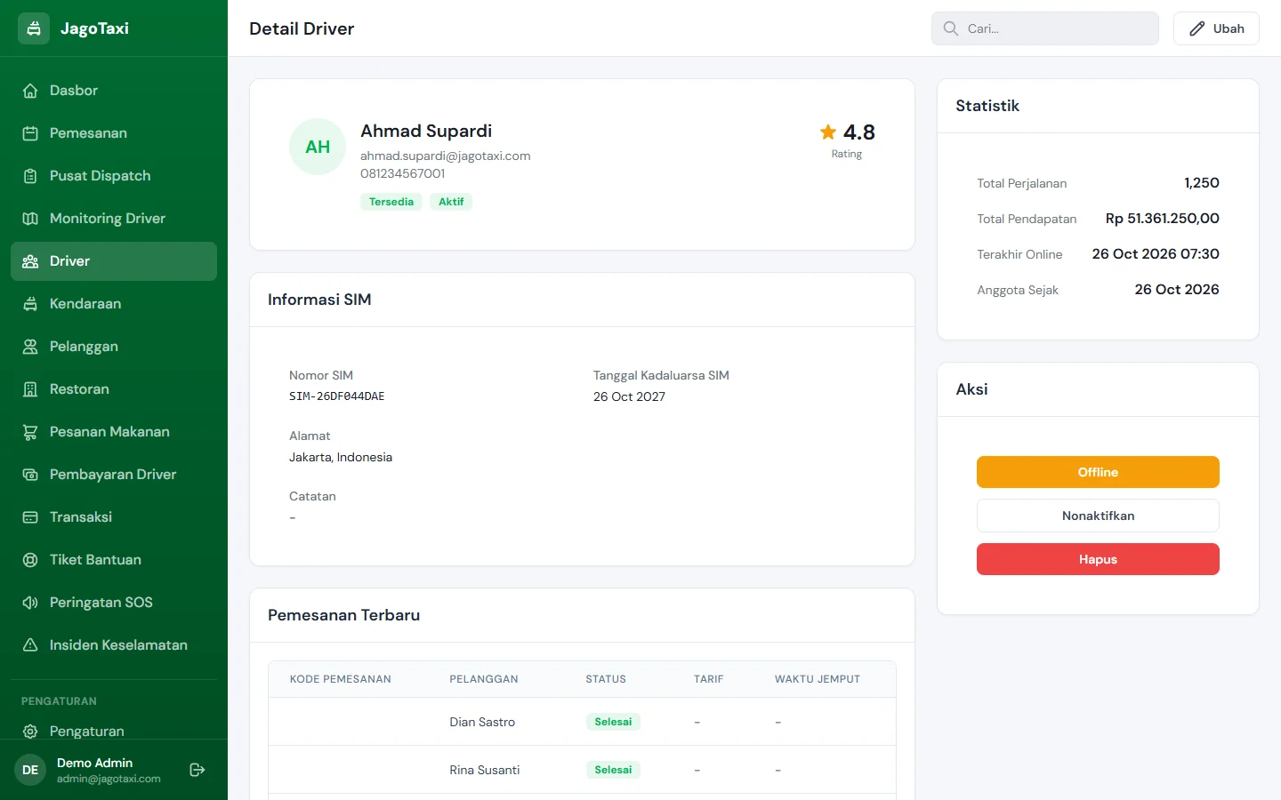Click the KODE PEMESANAN column header
The image size is (1281, 800).
(x=340, y=679)
